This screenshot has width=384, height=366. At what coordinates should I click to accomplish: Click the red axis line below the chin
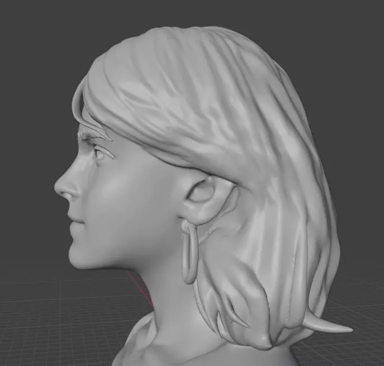[140, 288]
